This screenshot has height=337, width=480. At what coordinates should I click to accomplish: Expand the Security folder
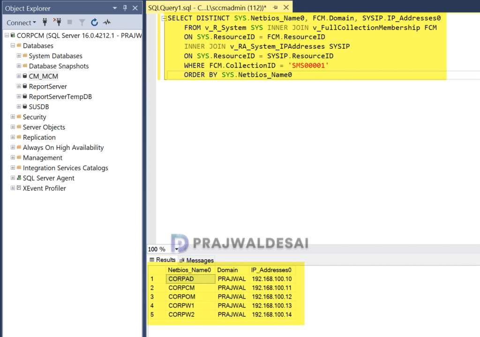13,117
